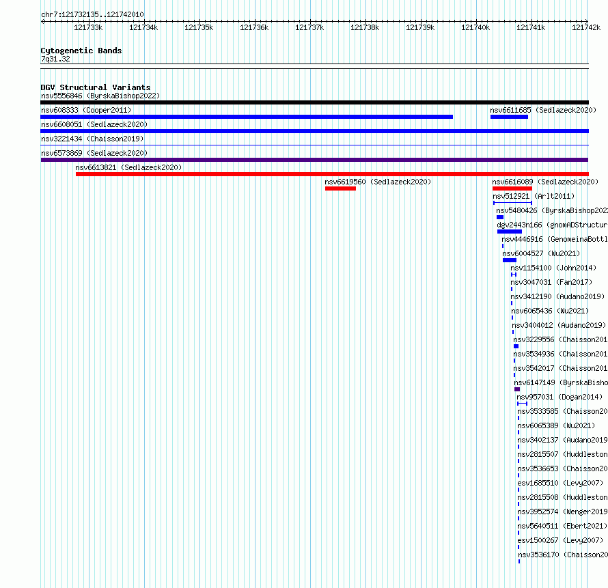Click the chr7:121732135..121742010 coordinate label
This screenshot has width=608, height=588.
point(92,14)
